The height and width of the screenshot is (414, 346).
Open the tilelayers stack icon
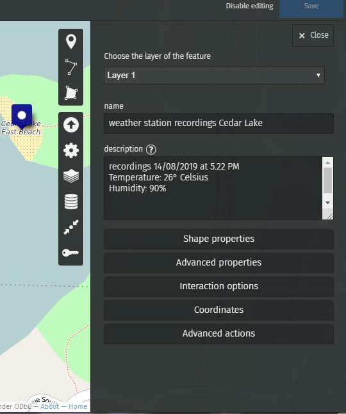(71, 202)
